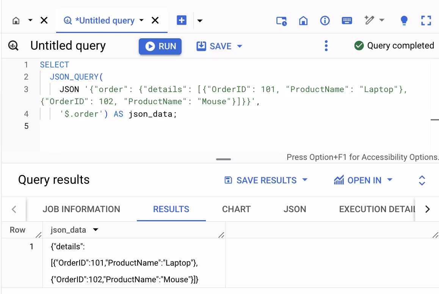Click the lightbulb tips icon

(x=404, y=20)
